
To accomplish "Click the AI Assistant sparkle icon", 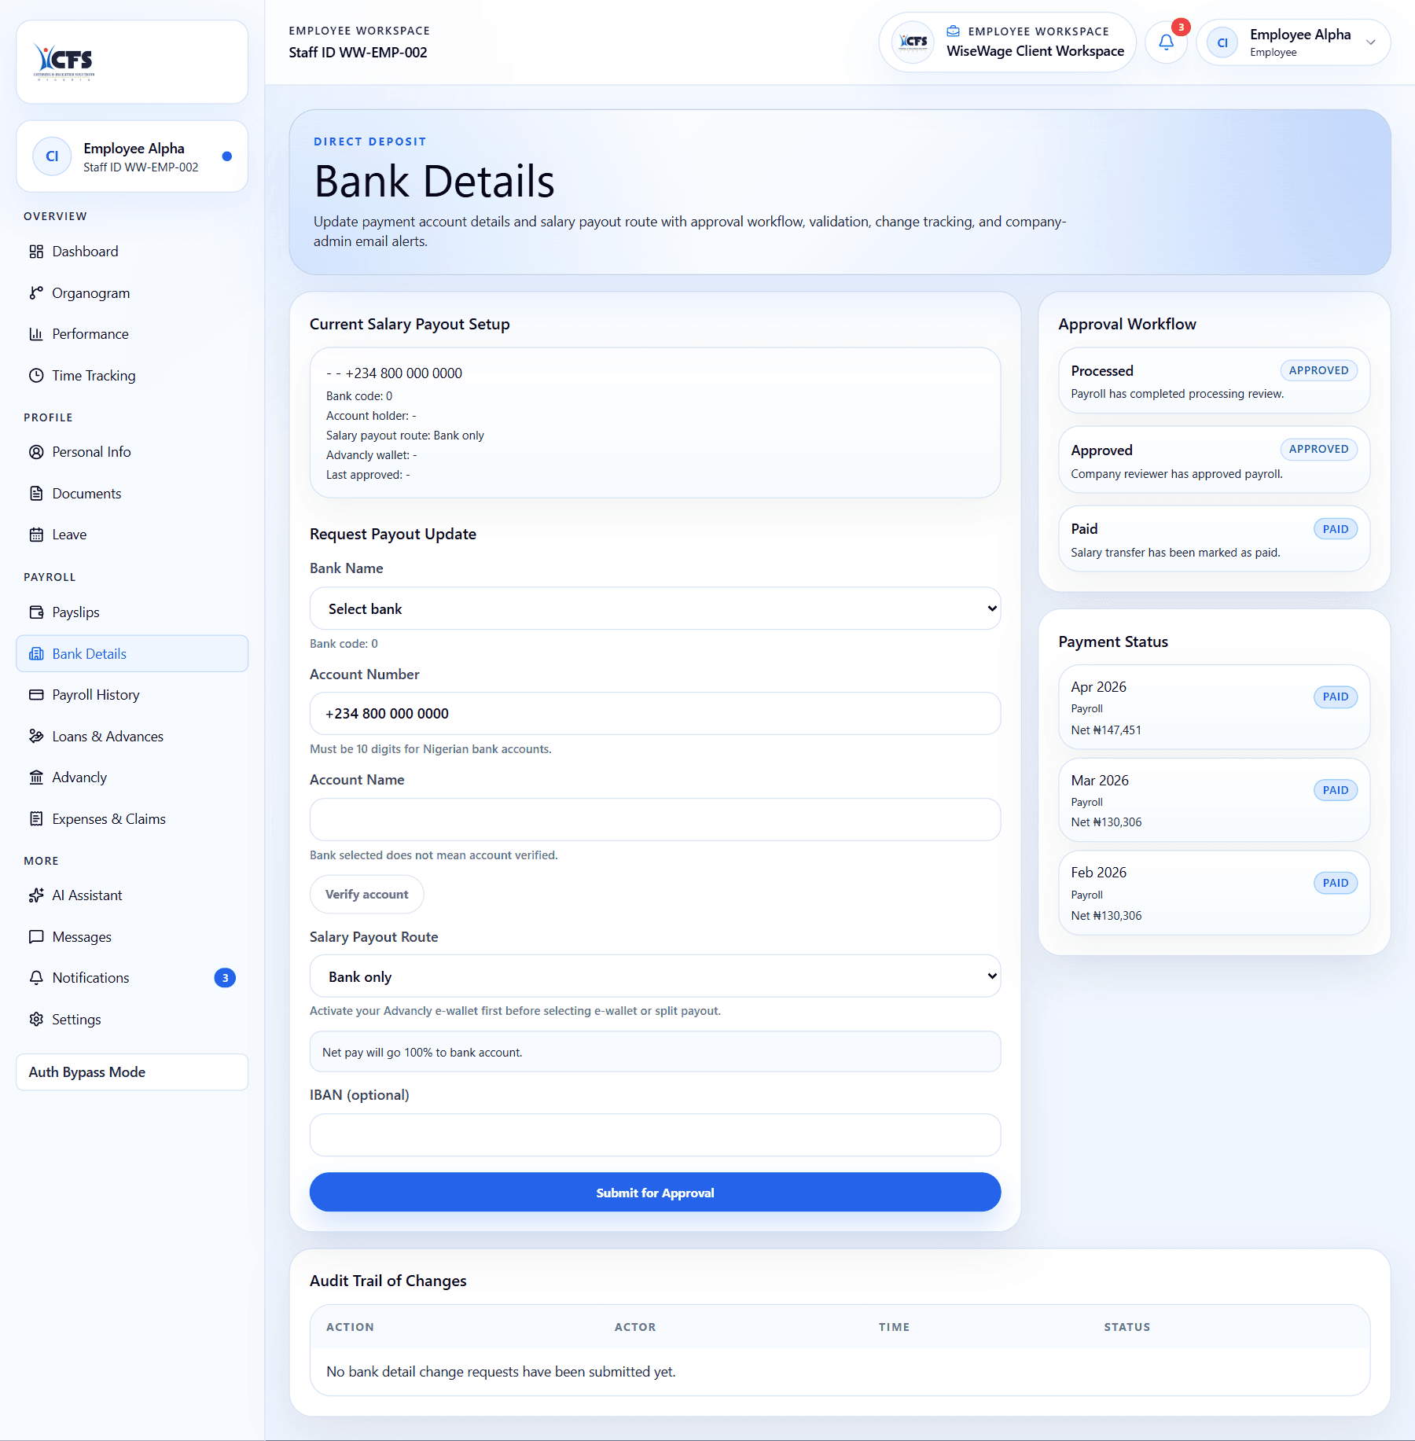I will coord(36,895).
